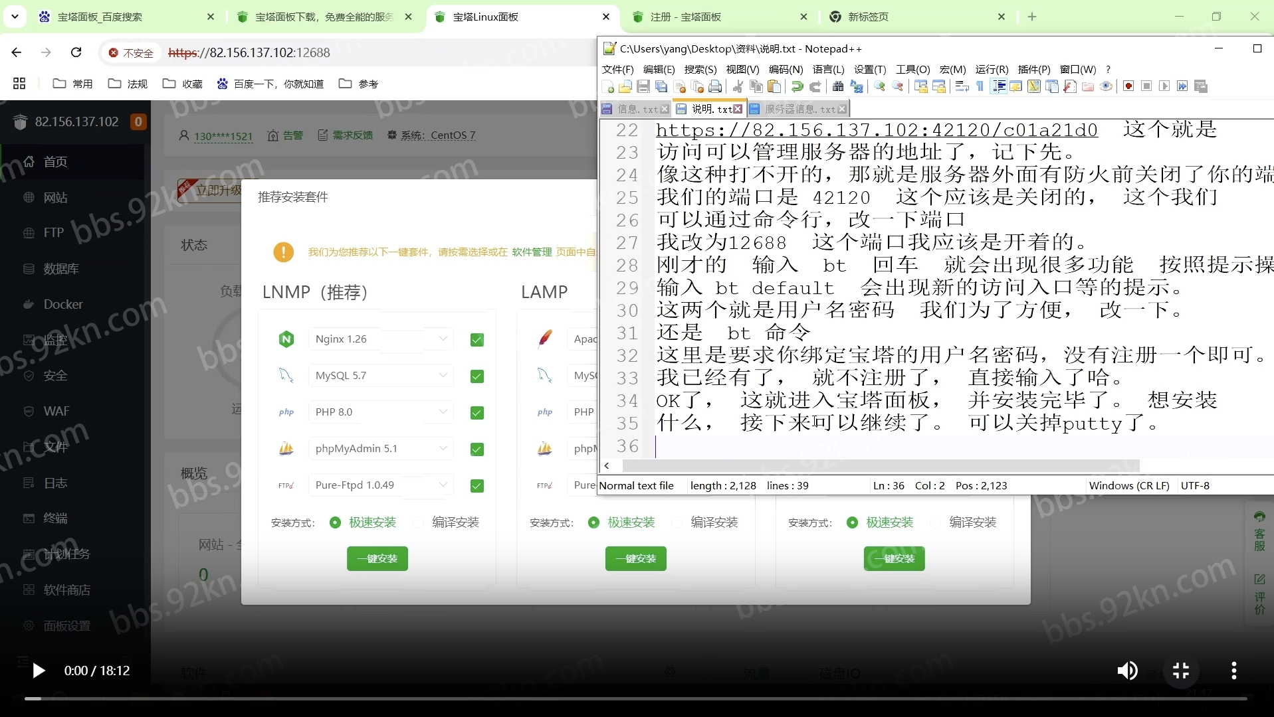The height and width of the screenshot is (717, 1274).
Task: Open 软件商店 in the panel sidebar
Action: (66, 590)
